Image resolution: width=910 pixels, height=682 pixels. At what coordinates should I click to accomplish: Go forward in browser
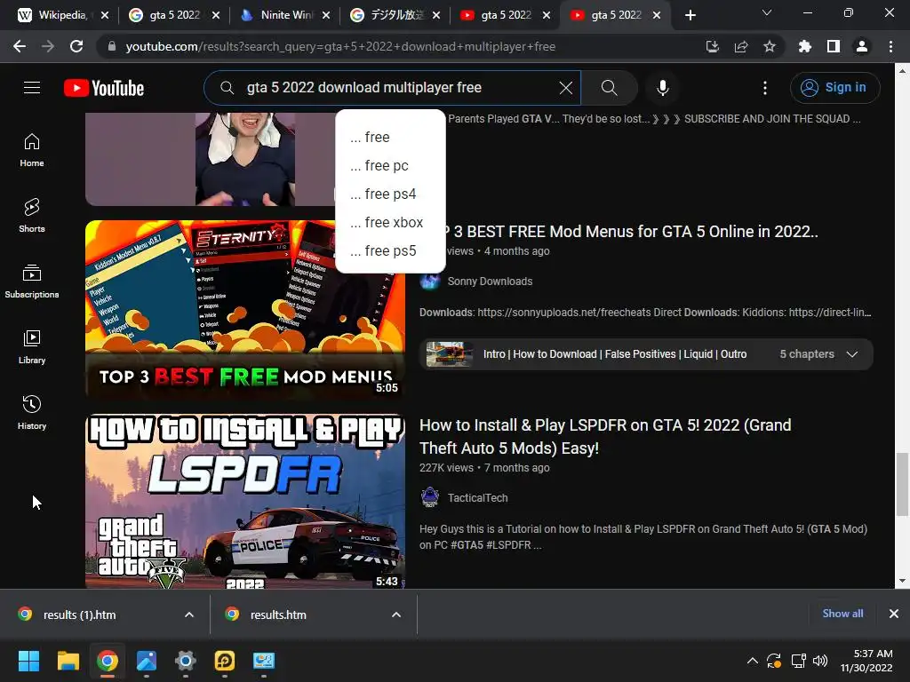[48, 46]
